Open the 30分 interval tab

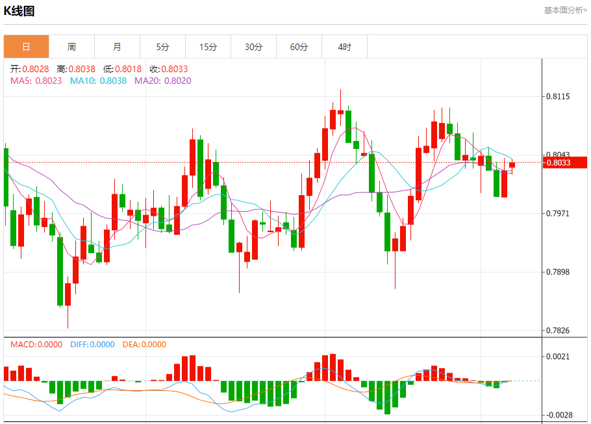point(254,47)
